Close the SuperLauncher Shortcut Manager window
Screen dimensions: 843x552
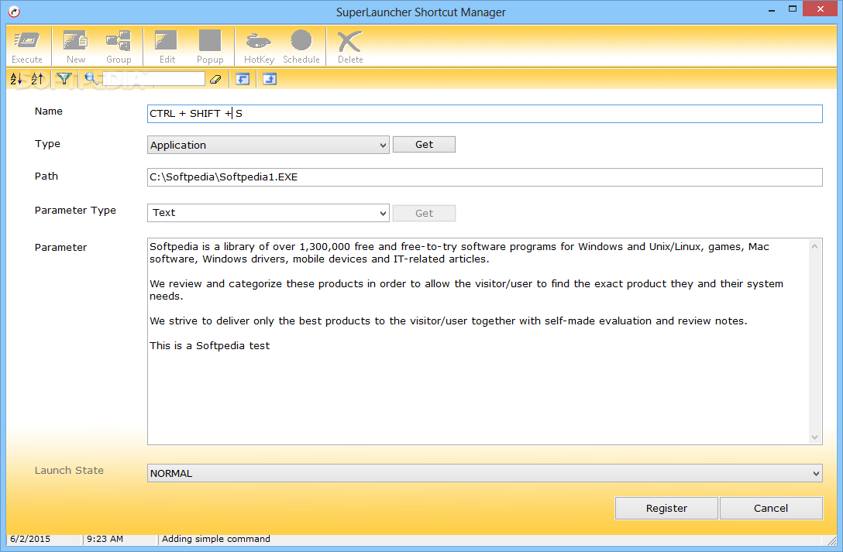click(821, 9)
